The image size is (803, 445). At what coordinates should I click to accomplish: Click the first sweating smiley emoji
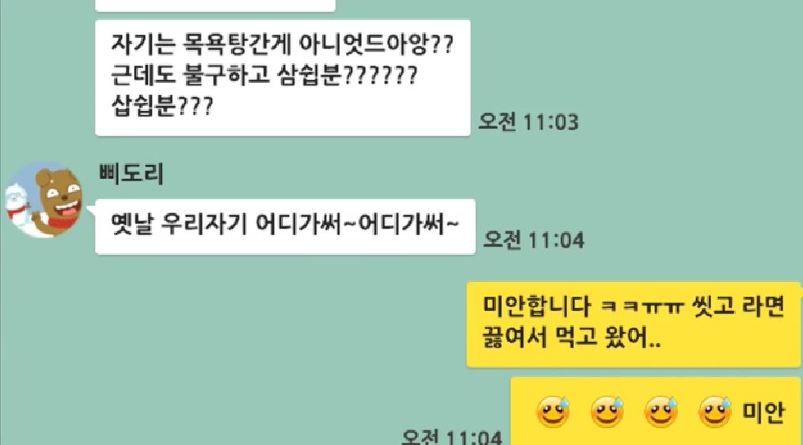[x=553, y=411]
